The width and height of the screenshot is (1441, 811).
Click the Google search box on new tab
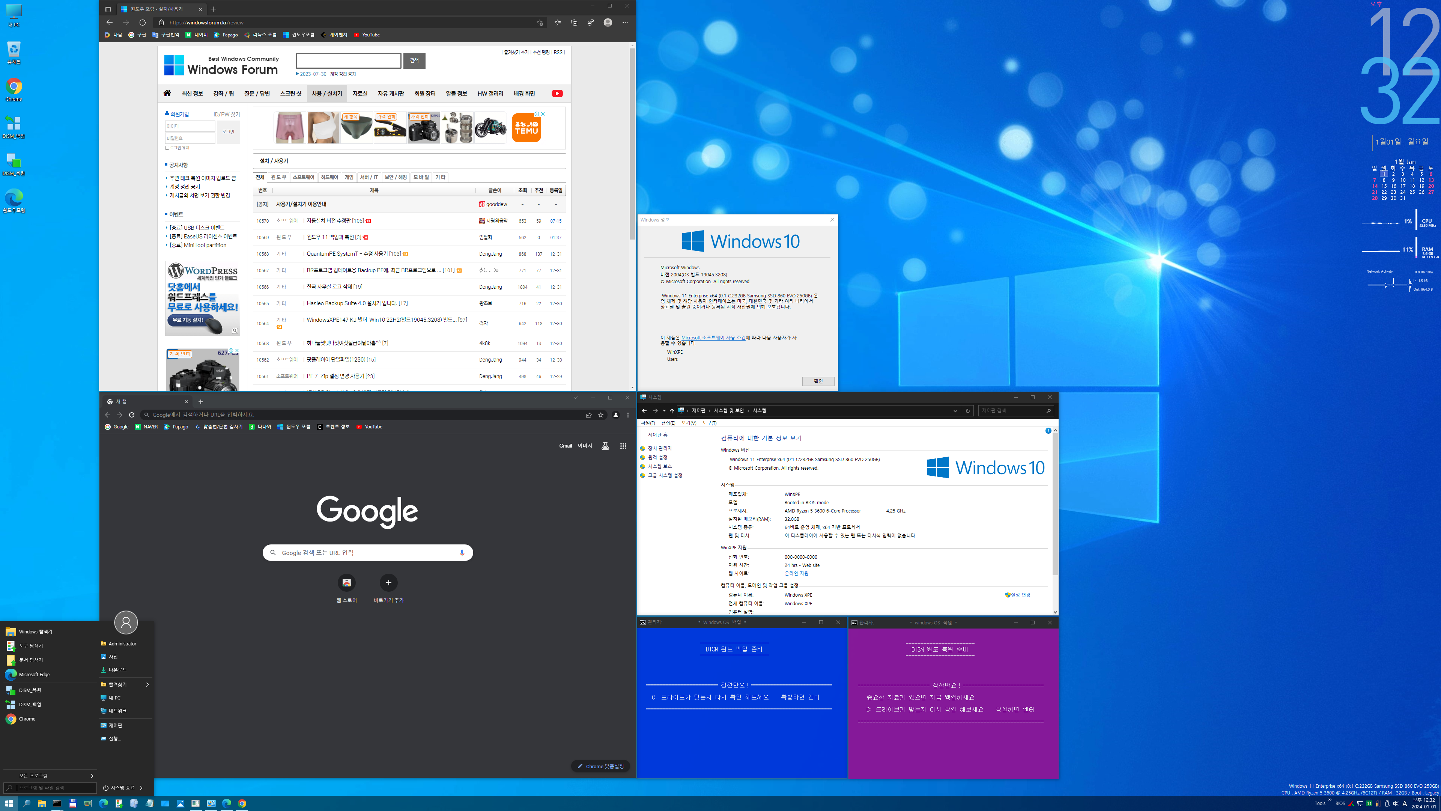coord(367,552)
